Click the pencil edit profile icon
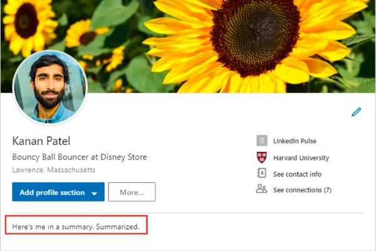This screenshot has width=376, height=251. click(x=357, y=112)
